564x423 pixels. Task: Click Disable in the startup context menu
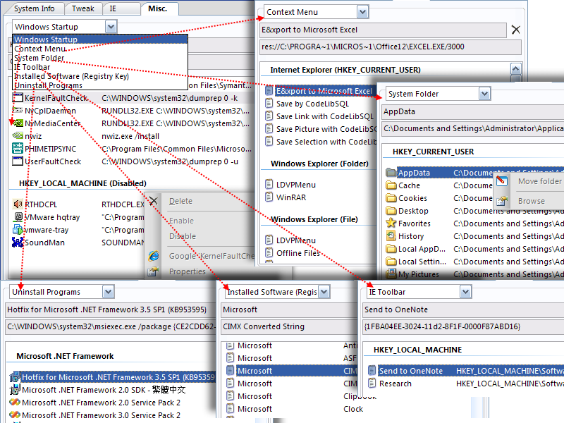(x=183, y=236)
